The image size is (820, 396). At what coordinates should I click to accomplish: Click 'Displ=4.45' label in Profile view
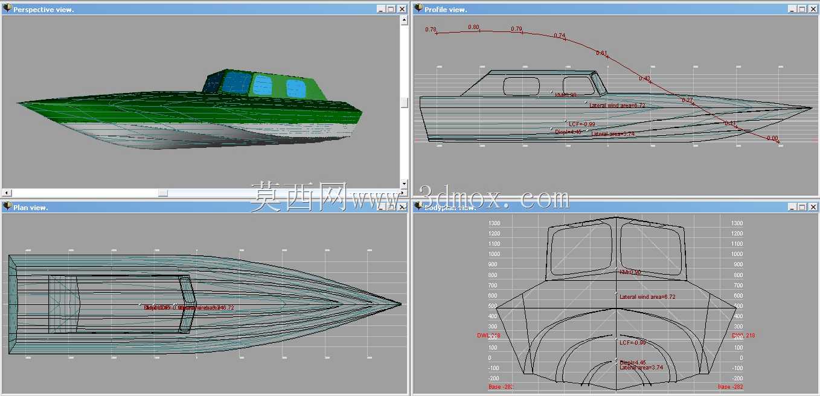click(568, 132)
